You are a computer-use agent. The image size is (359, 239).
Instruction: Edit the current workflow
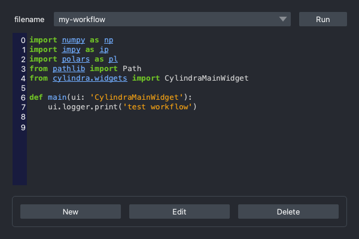tap(180, 212)
